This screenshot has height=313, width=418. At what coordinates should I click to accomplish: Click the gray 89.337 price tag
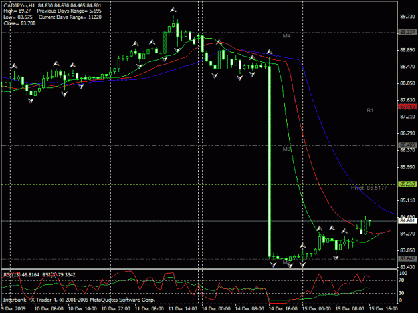click(x=407, y=32)
